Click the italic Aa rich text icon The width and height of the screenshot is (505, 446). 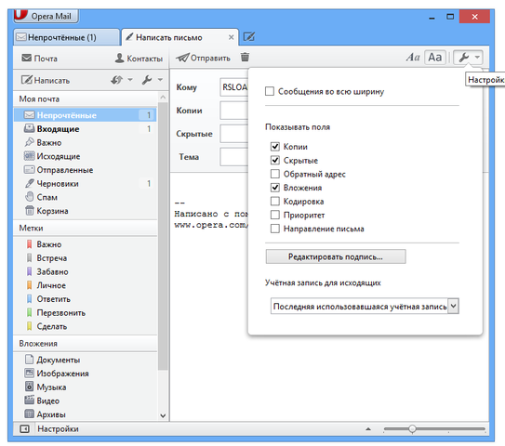(x=413, y=58)
